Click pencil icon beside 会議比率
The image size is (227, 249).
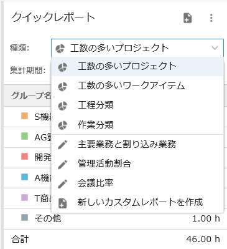click(x=63, y=183)
